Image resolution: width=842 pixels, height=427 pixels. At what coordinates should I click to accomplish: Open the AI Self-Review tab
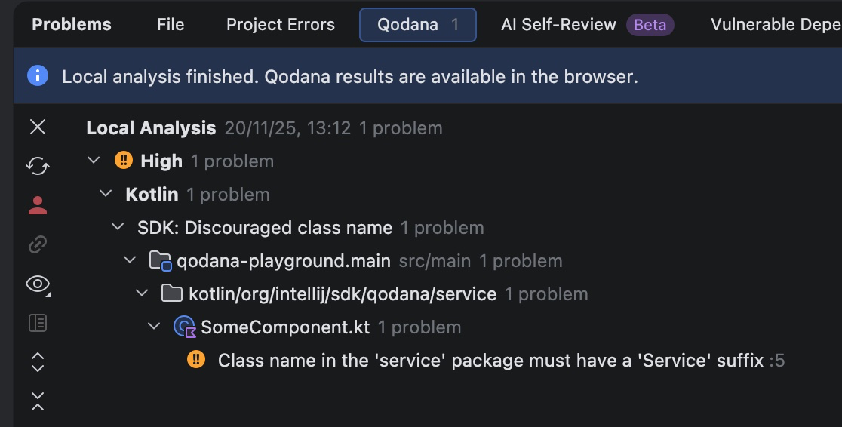click(x=558, y=24)
